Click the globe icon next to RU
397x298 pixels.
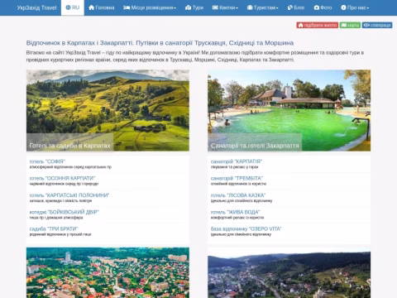point(68,7)
